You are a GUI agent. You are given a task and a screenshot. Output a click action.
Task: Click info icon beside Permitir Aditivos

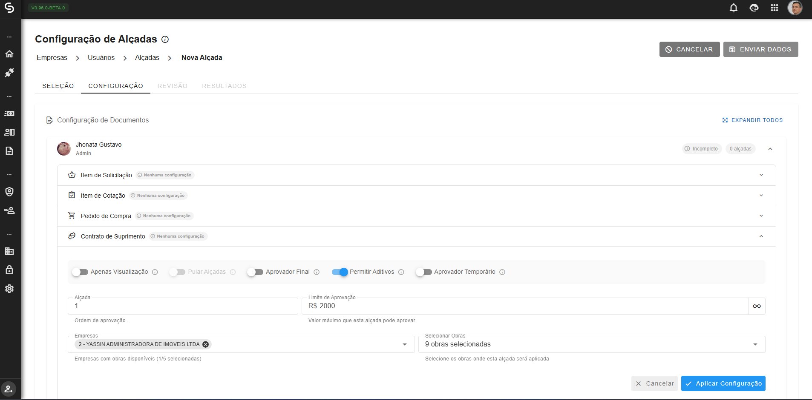click(x=401, y=272)
